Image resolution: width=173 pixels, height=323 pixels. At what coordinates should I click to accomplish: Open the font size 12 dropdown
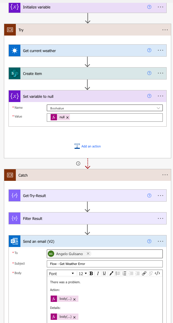tap(83, 273)
